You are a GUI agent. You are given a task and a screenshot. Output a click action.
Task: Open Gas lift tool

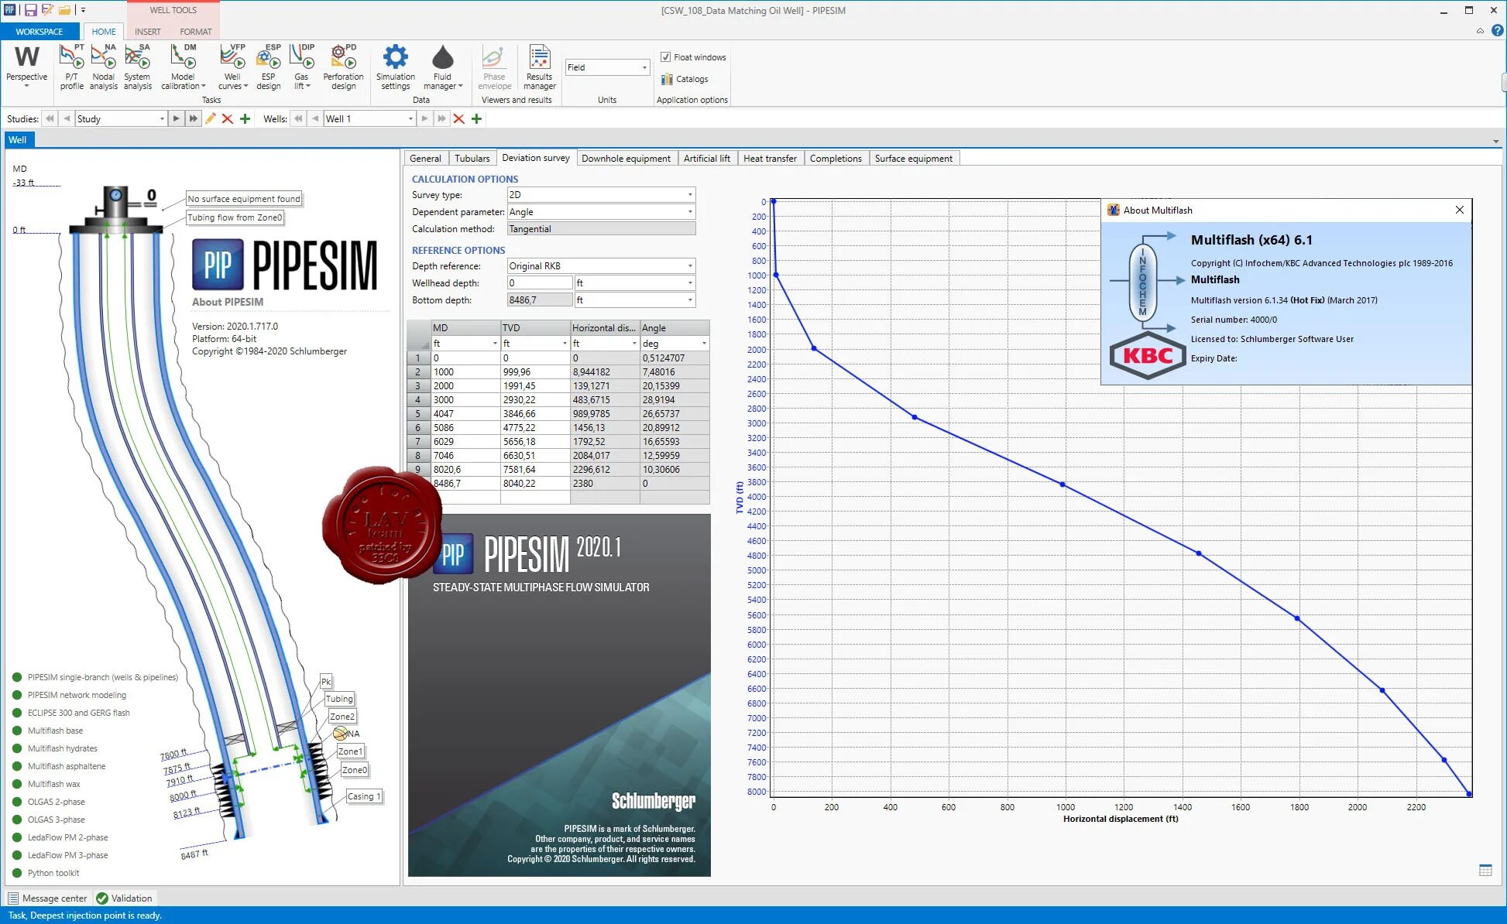click(x=301, y=67)
